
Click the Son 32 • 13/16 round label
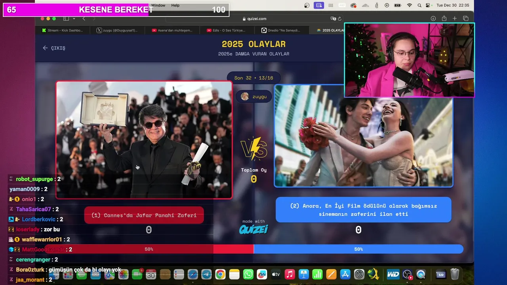[253, 78]
